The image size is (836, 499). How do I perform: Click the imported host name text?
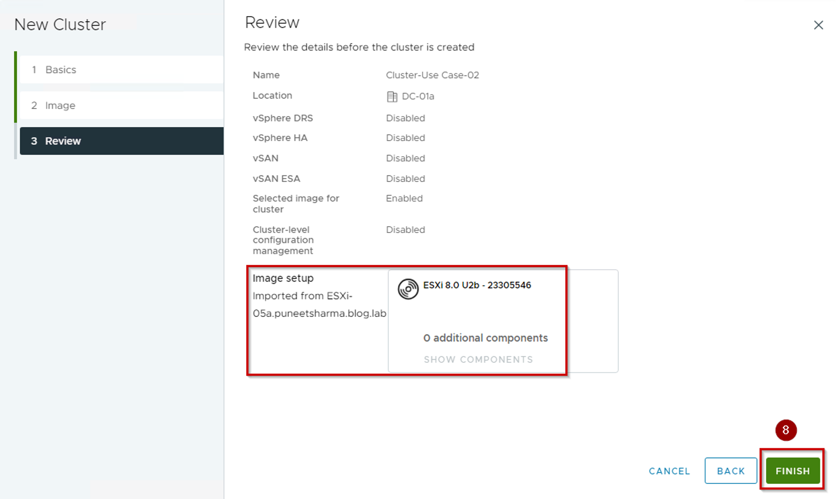319,313
